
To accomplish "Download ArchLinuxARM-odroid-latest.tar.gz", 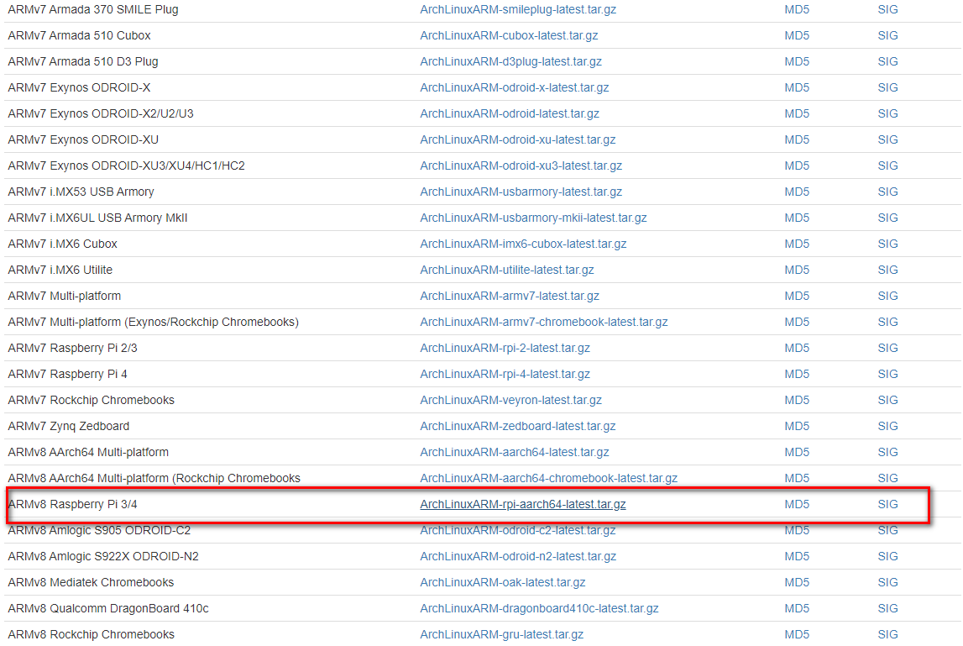I will tap(509, 113).
